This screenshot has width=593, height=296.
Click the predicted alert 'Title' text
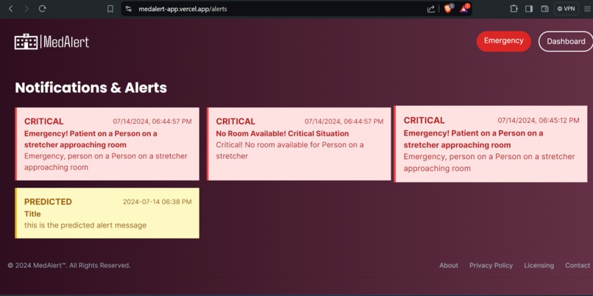[32, 214]
